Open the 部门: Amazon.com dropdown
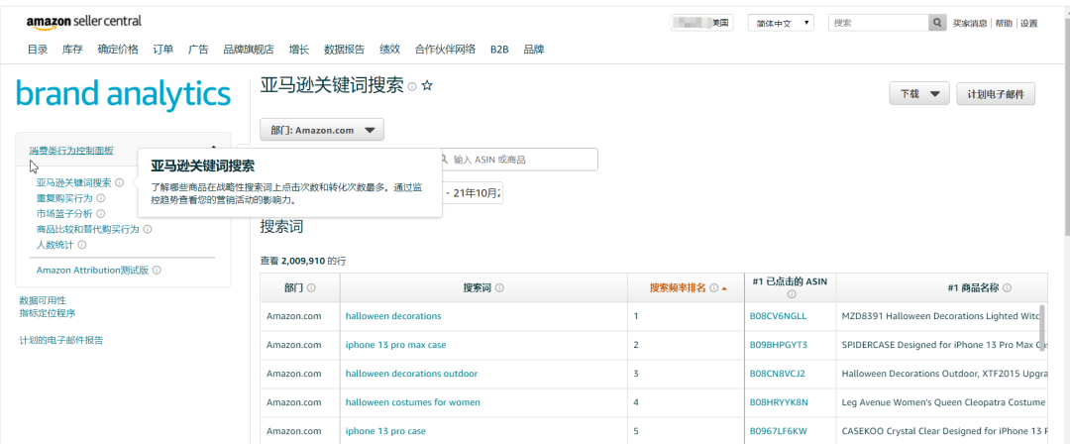 [x=322, y=130]
